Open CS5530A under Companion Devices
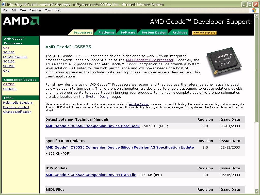 10,89
